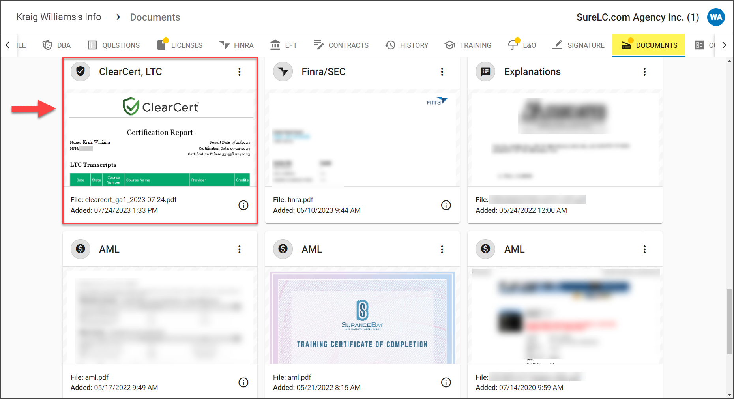This screenshot has height=399, width=734.
Task: Open the Finra/SEC card options menu
Action: click(x=442, y=72)
